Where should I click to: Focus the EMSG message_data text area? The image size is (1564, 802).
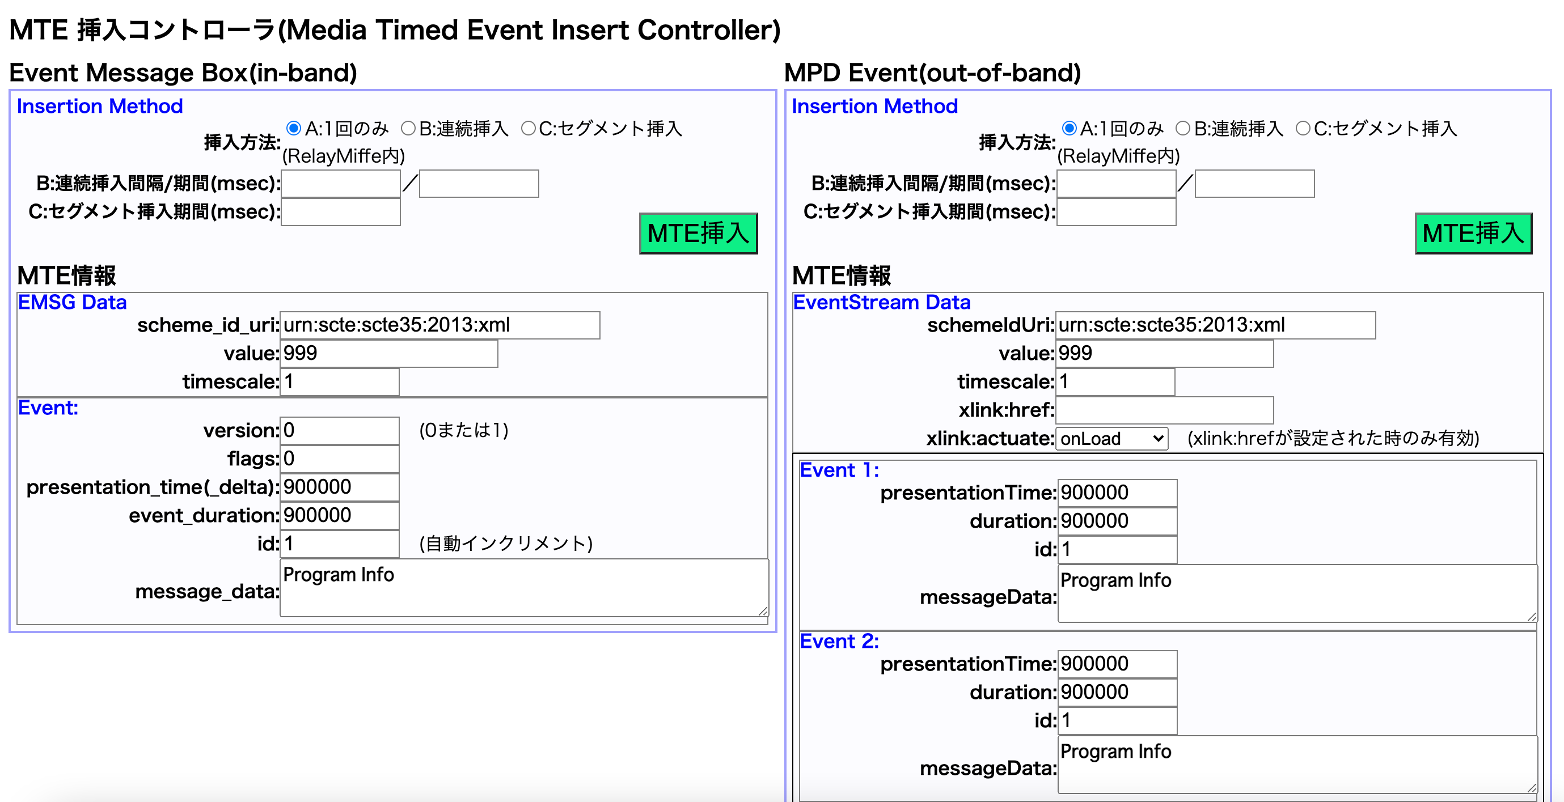(523, 588)
